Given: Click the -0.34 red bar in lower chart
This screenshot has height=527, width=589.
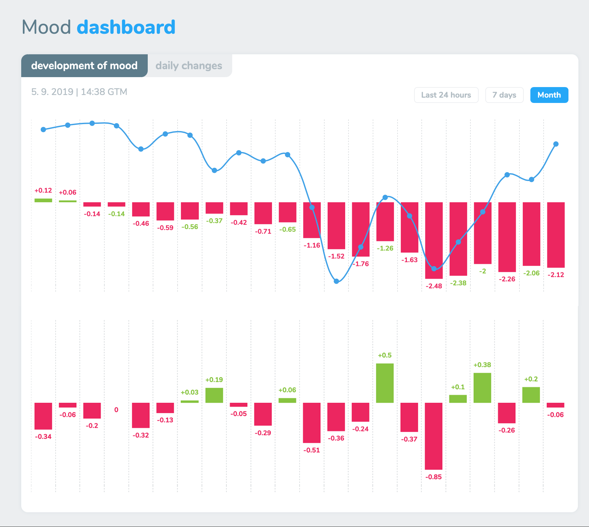Looking at the screenshot, I should 43,416.
